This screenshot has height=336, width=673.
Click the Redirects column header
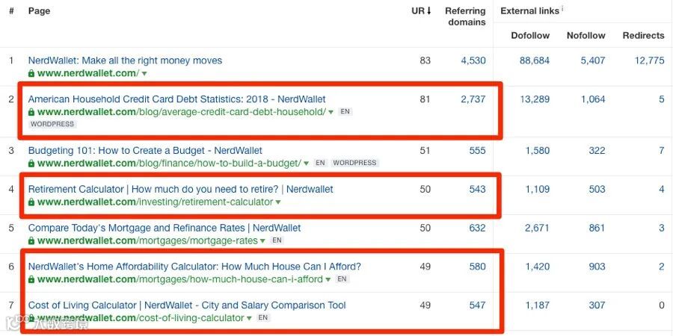tap(643, 36)
